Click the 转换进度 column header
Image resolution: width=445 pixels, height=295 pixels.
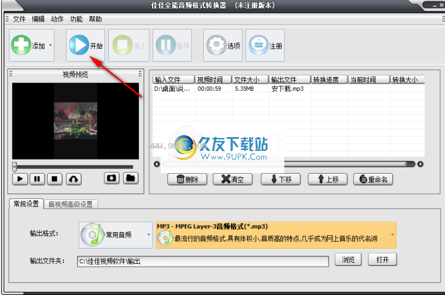coord(330,79)
